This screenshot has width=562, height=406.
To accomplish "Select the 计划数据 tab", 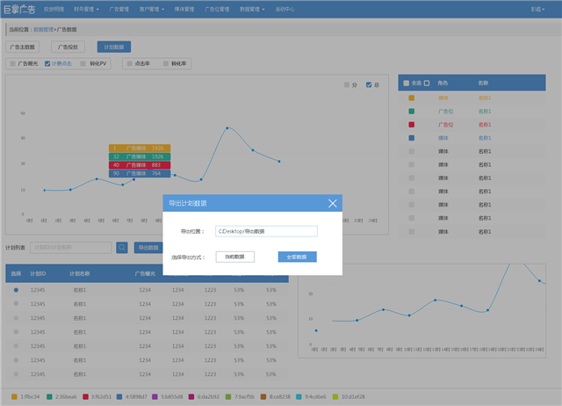I will pos(114,47).
